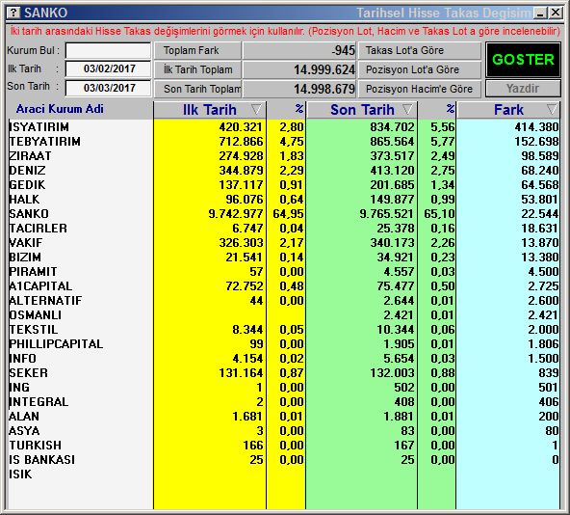Minimize the SANKO window
The width and height of the screenshot is (570, 515).
pyautogui.click(x=540, y=14)
